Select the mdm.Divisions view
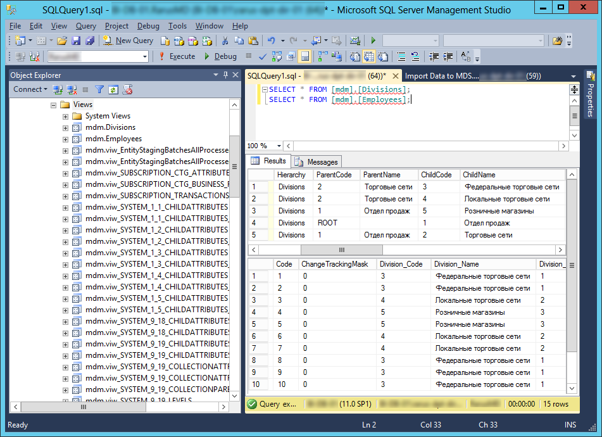 pos(110,127)
